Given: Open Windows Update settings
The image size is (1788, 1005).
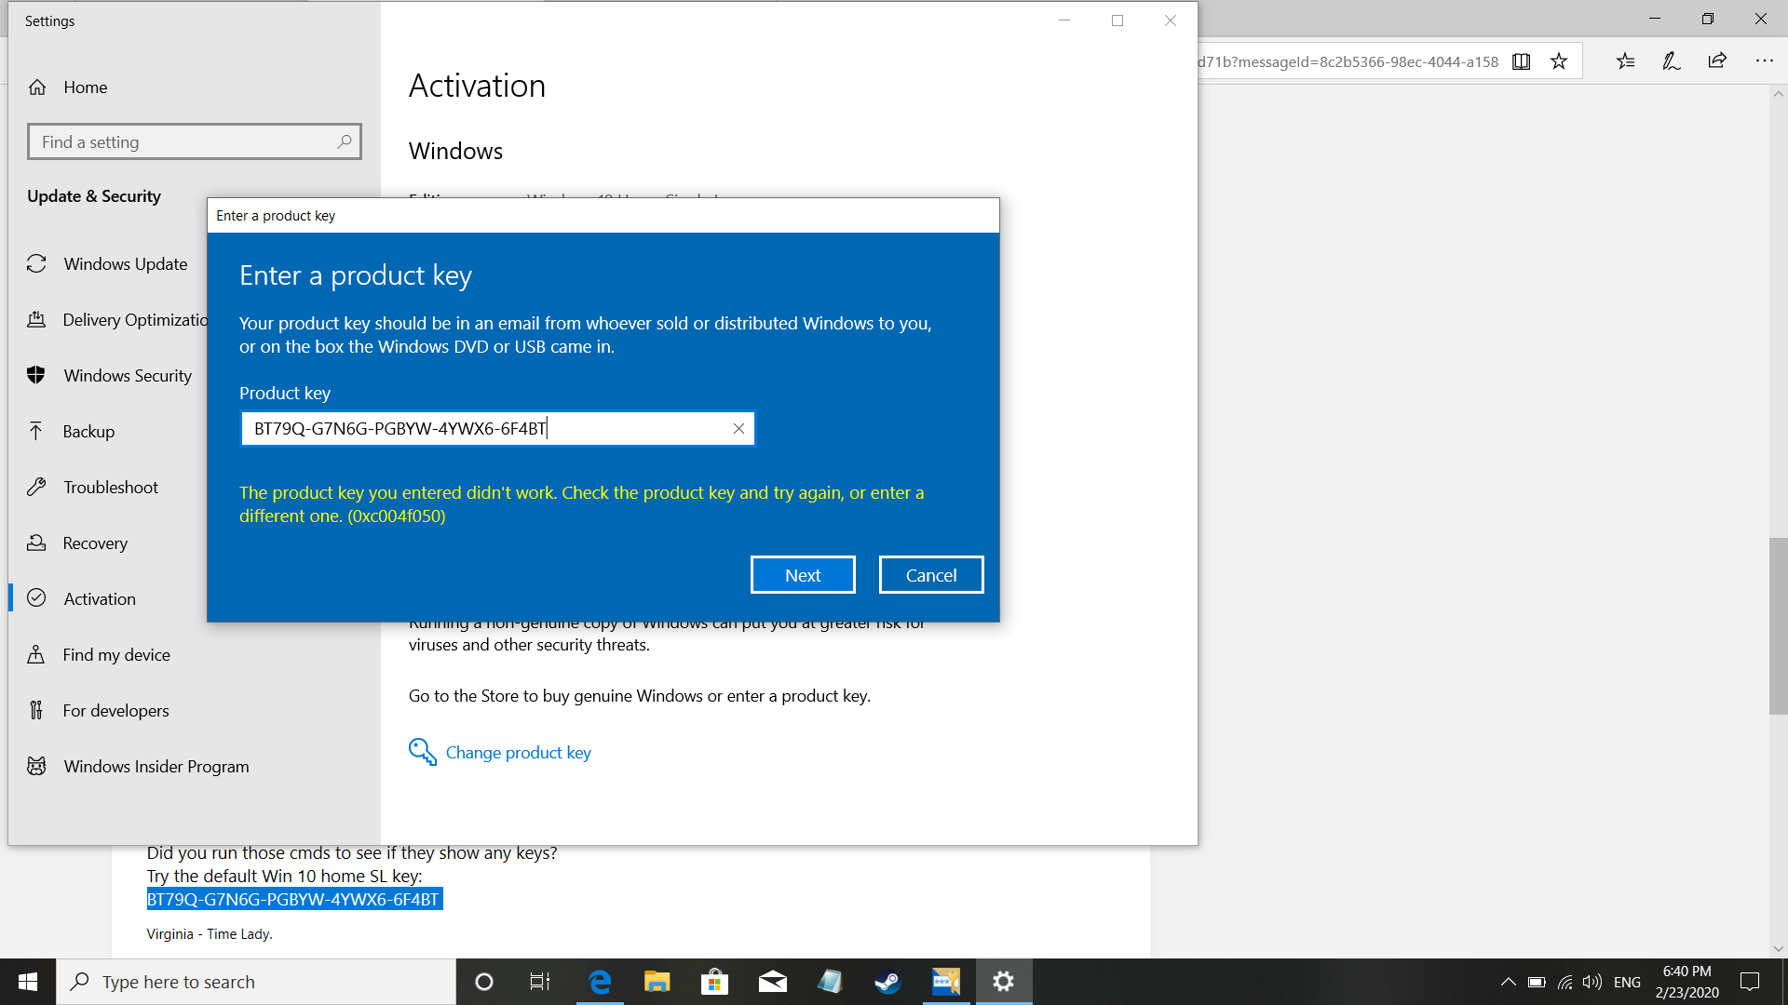Looking at the screenshot, I should coord(126,264).
